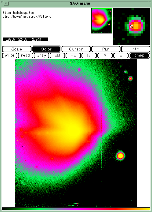The width and height of the screenshot is (152, 212).
Task: Click the bright star right of comet
Action: (120, 156)
